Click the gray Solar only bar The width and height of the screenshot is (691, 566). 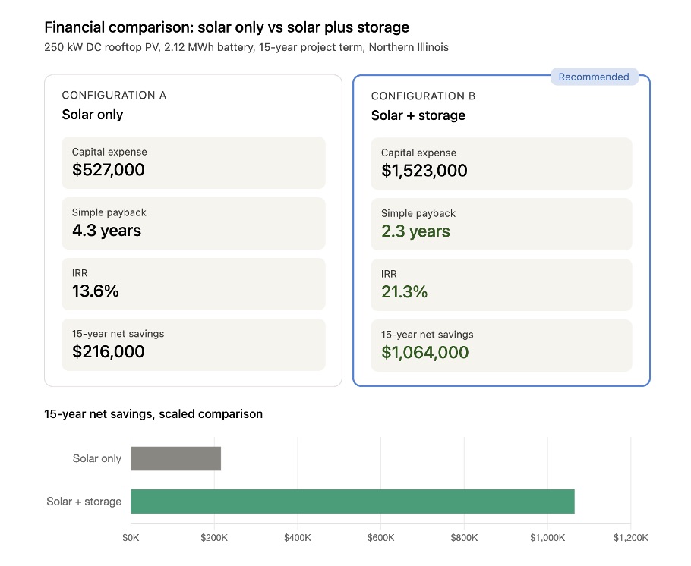[176, 458]
